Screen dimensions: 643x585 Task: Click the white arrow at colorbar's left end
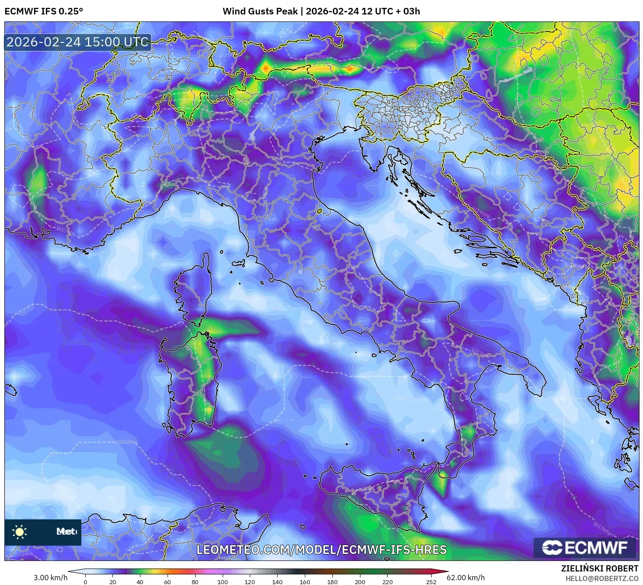(77, 571)
